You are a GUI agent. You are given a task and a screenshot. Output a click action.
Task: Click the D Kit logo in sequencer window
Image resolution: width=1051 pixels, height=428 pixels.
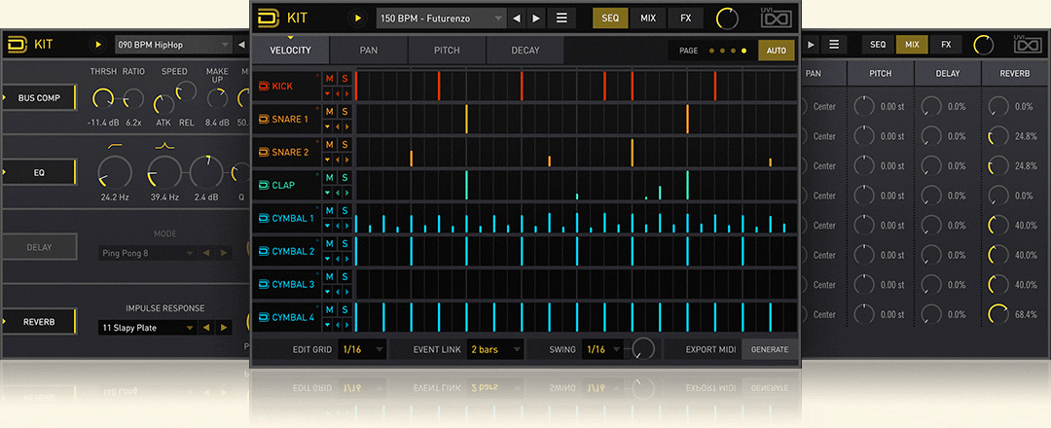tap(268, 18)
